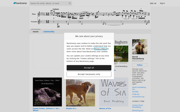The height and width of the screenshot is (112, 180).
Task: Open the imslp.org link
Action: 136,94
